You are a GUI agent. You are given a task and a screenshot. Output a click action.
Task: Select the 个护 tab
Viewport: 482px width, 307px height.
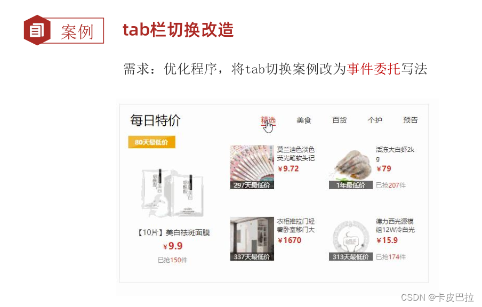point(375,120)
